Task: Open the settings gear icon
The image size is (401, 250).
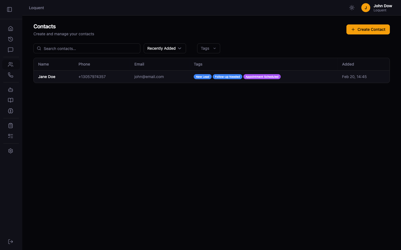Action: [11, 151]
